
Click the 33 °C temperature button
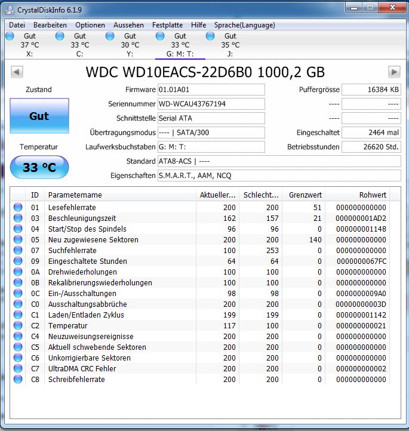(x=39, y=167)
